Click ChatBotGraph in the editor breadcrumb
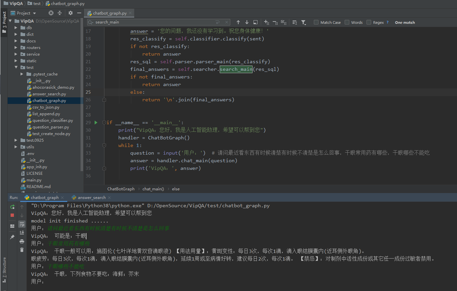 click(121, 189)
